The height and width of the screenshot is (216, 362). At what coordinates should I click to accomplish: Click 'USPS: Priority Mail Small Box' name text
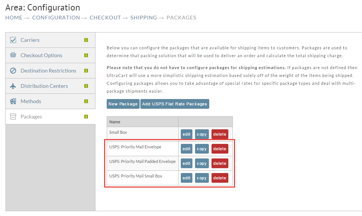(136, 176)
